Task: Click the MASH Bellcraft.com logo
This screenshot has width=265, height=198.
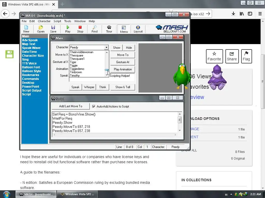Action: (172, 29)
